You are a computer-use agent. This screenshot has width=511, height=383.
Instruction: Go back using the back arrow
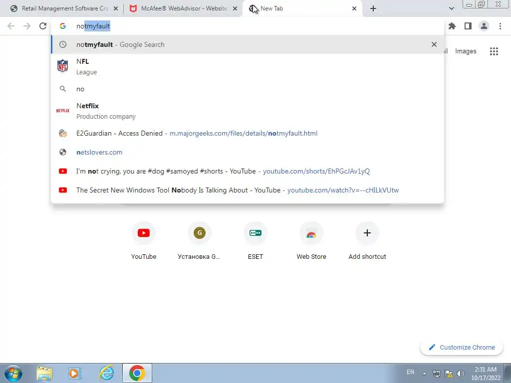point(11,26)
